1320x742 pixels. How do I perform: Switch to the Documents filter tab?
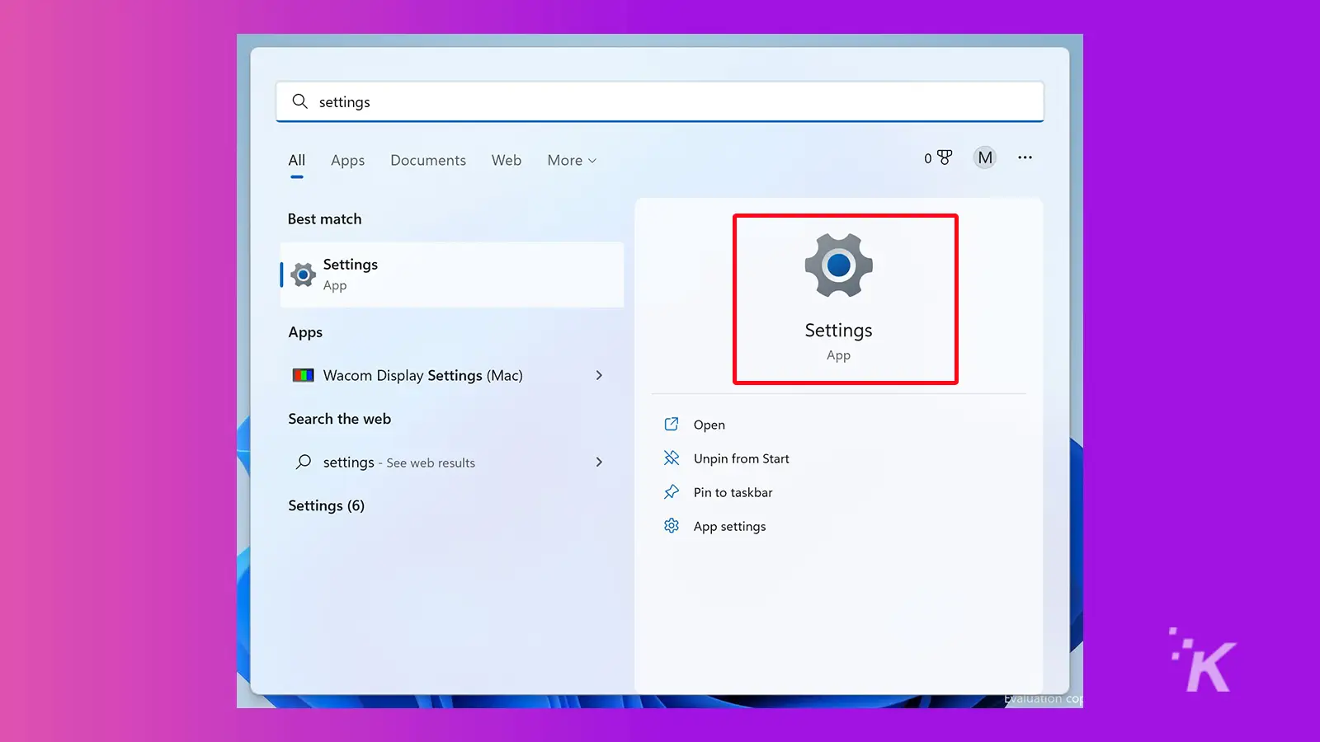(428, 160)
